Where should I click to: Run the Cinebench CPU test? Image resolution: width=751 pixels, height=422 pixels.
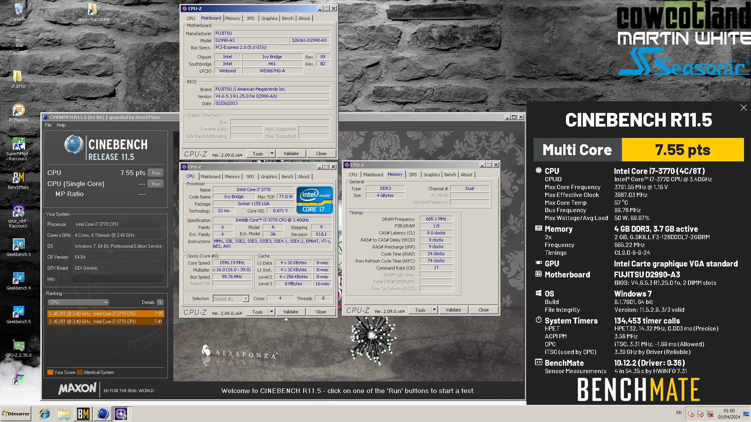point(156,173)
